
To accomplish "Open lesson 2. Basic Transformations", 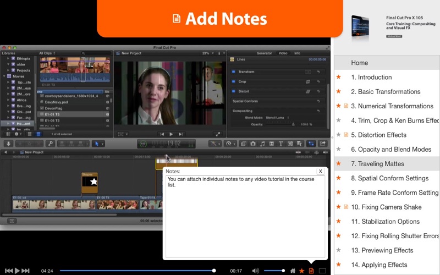I will click(x=386, y=92).
